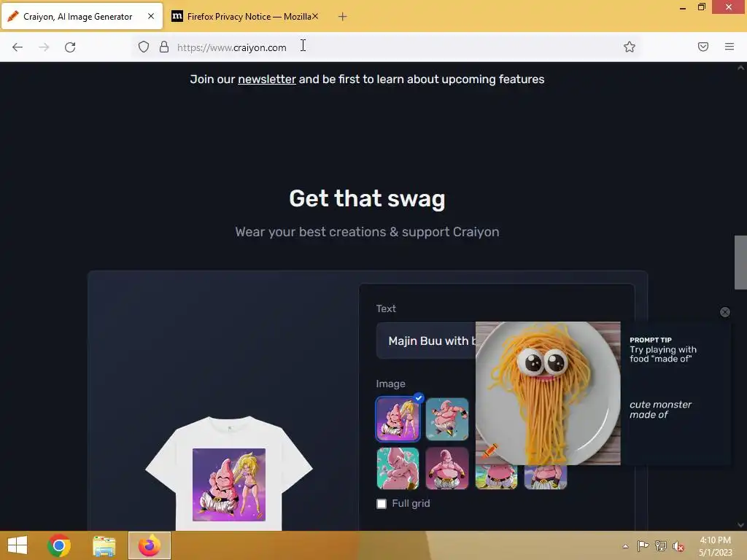
Task: Dismiss the prompt tip popup
Action: pyautogui.click(x=724, y=312)
